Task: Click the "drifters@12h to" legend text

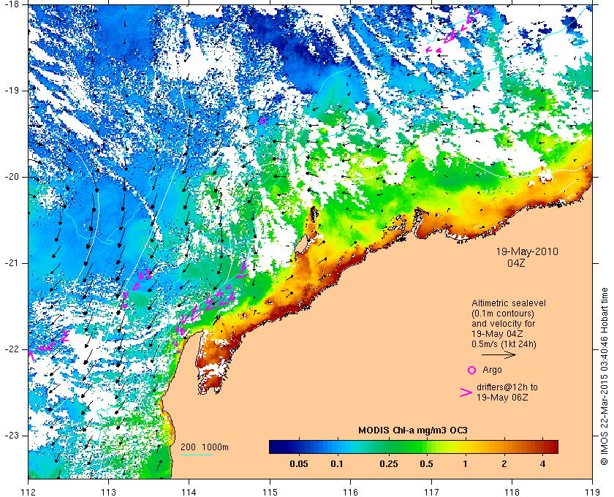Action: [507, 387]
